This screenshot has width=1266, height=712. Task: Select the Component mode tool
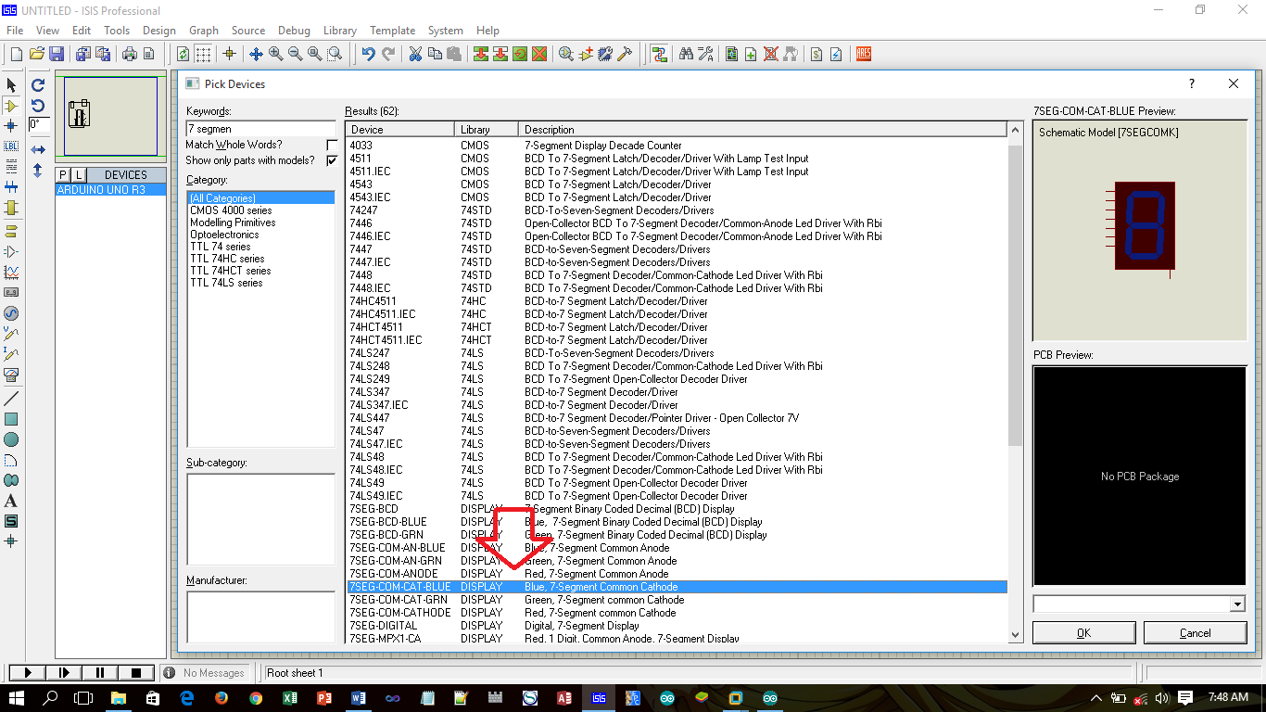pos(11,106)
